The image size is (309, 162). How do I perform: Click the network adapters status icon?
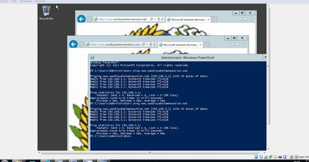click(x=271, y=157)
